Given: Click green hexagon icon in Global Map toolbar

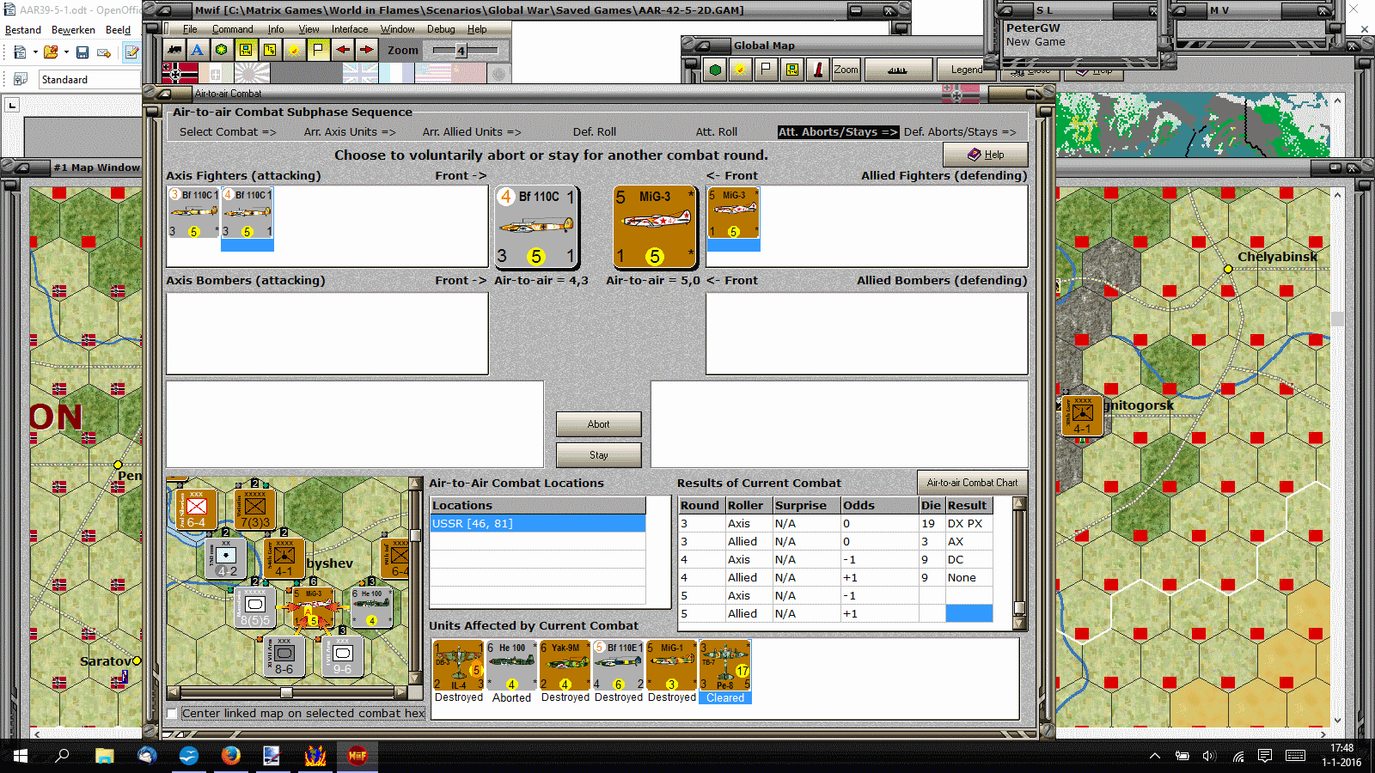Looking at the screenshot, I should click(715, 70).
